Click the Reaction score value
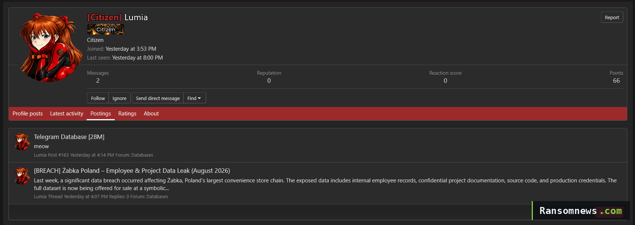Screen dimensions: 635x225 tap(445, 81)
